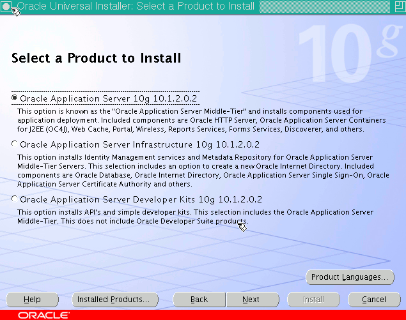Cancel the Oracle installer
The image size is (406, 320).
point(374,300)
